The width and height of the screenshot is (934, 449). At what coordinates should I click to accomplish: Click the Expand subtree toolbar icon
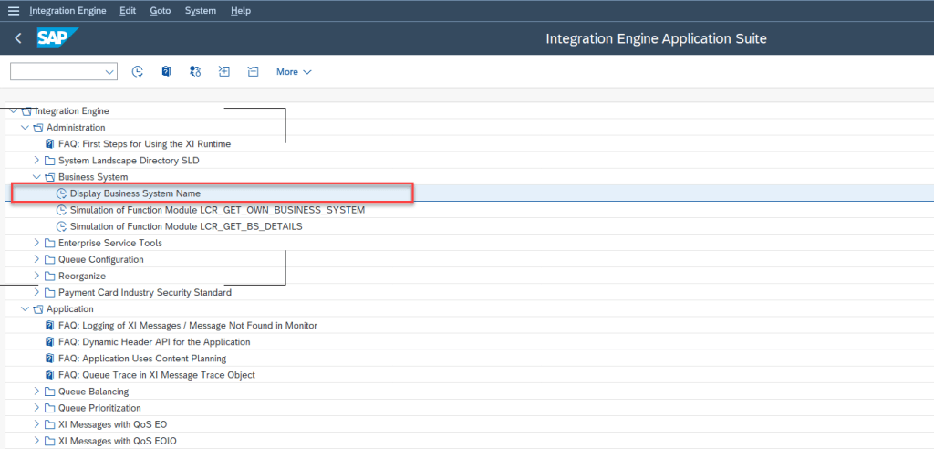pyautogui.click(x=224, y=71)
